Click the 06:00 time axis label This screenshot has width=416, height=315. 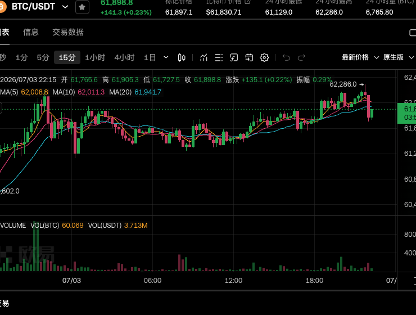click(x=152, y=281)
